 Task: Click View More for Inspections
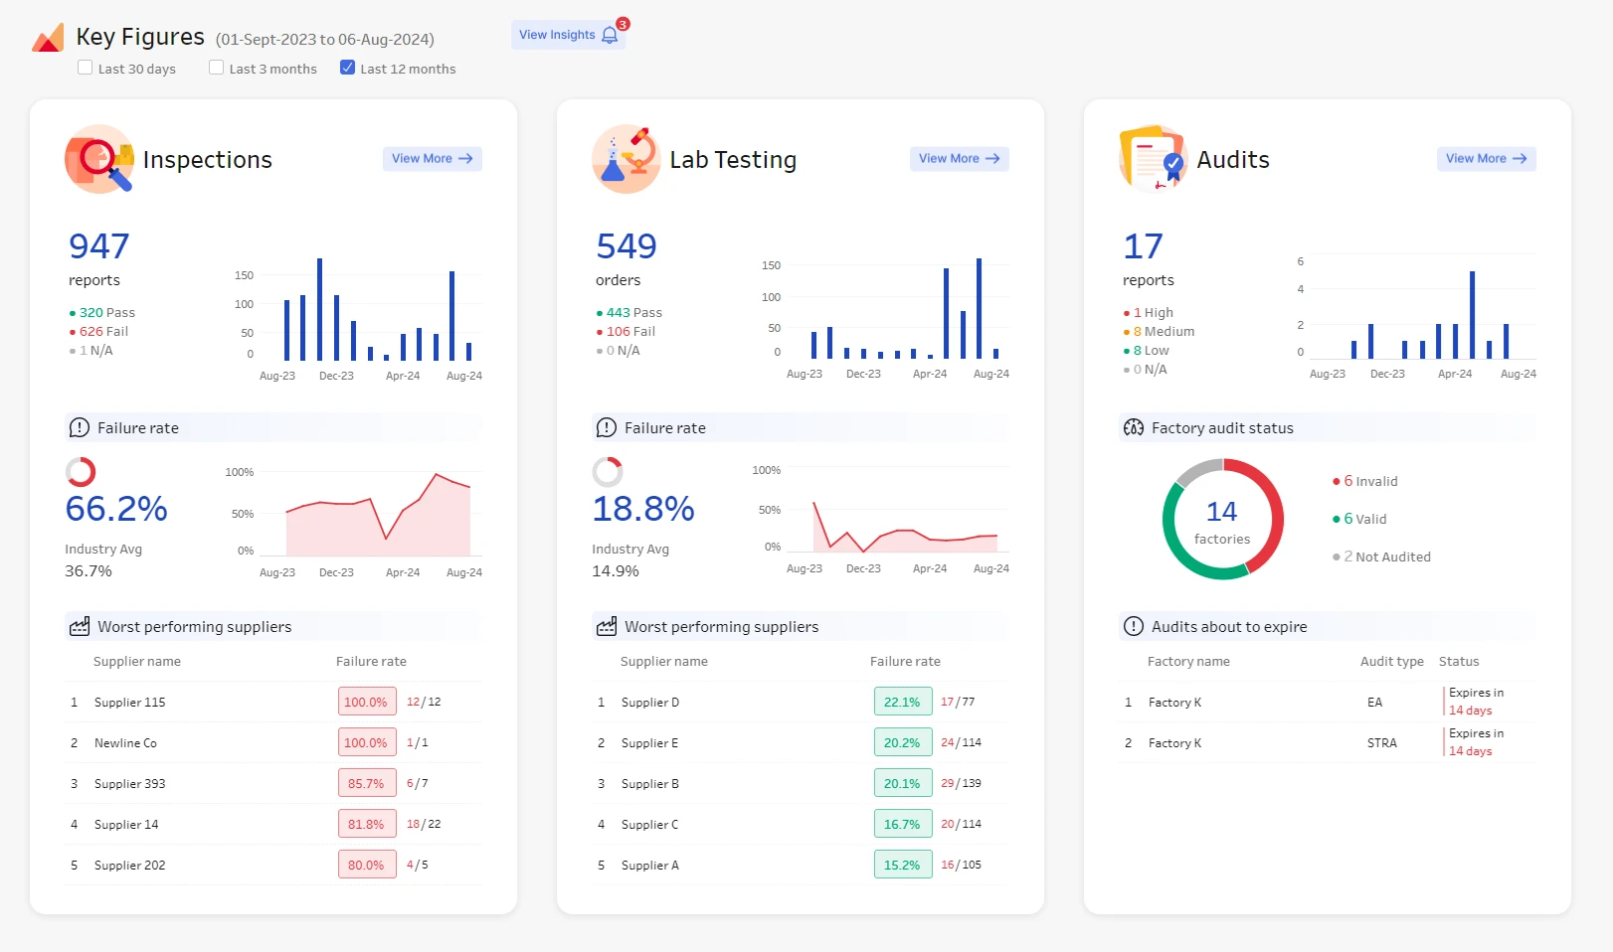pos(433,159)
